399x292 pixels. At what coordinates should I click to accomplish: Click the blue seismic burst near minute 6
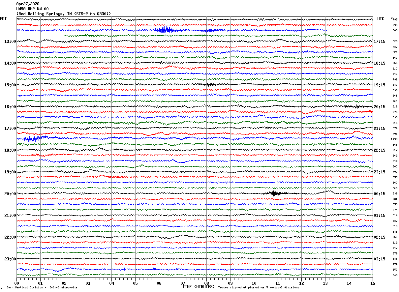click(x=165, y=30)
